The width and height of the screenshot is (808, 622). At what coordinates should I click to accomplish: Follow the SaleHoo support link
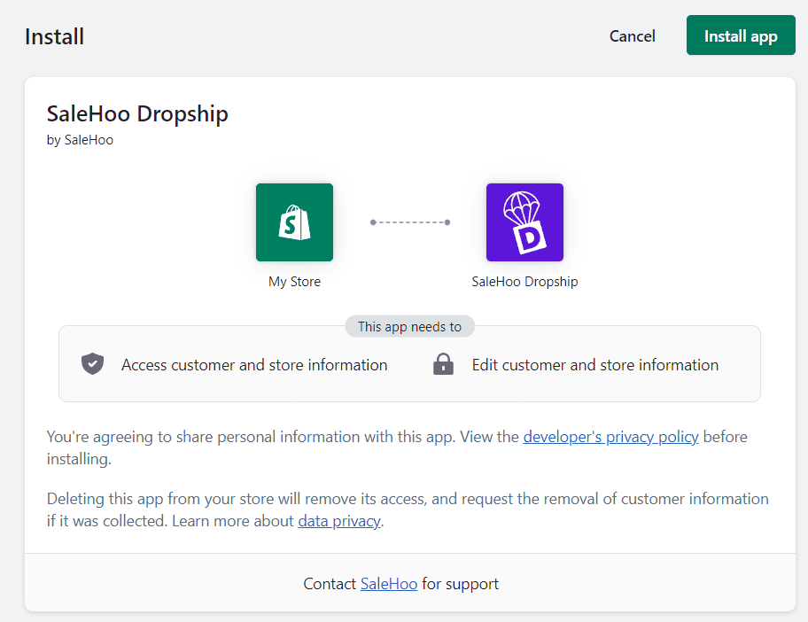point(389,584)
